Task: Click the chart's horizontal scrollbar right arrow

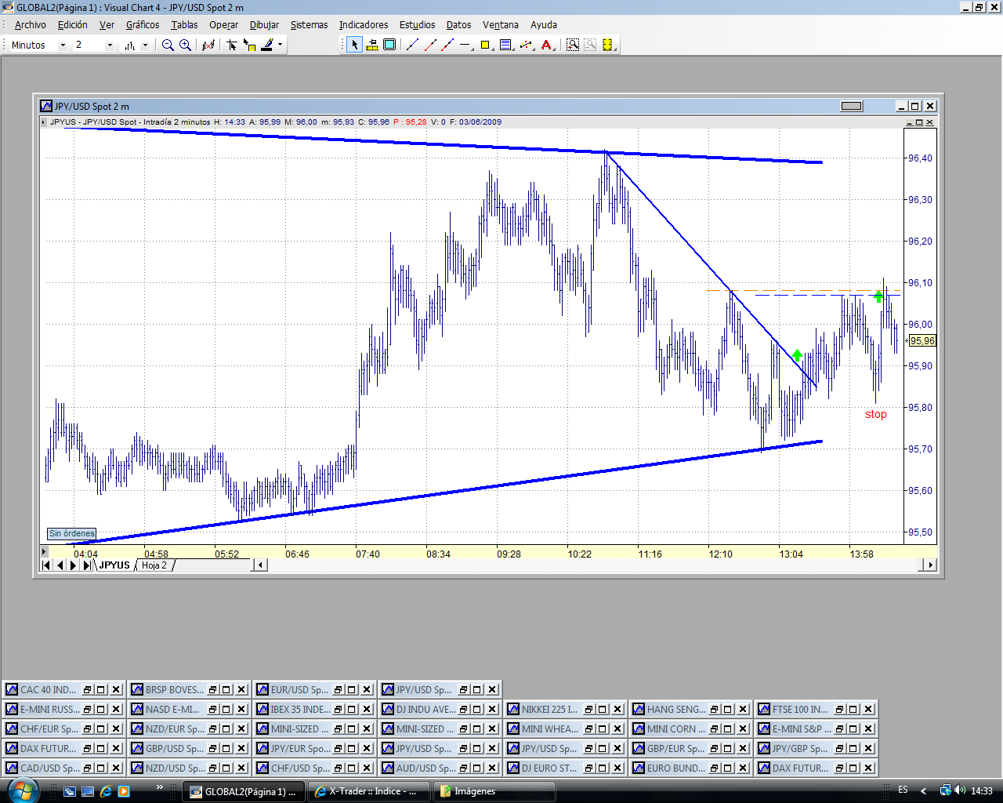Action: coord(930,565)
